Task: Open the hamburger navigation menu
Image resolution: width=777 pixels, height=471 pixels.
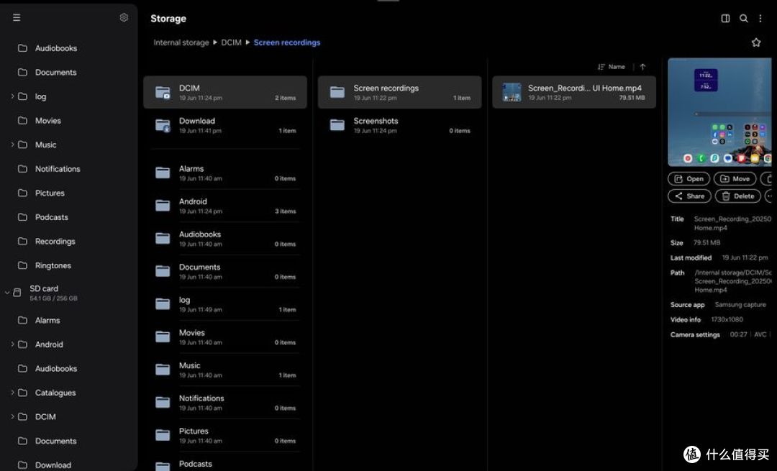Action: pyautogui.click(x=17, y=18)
